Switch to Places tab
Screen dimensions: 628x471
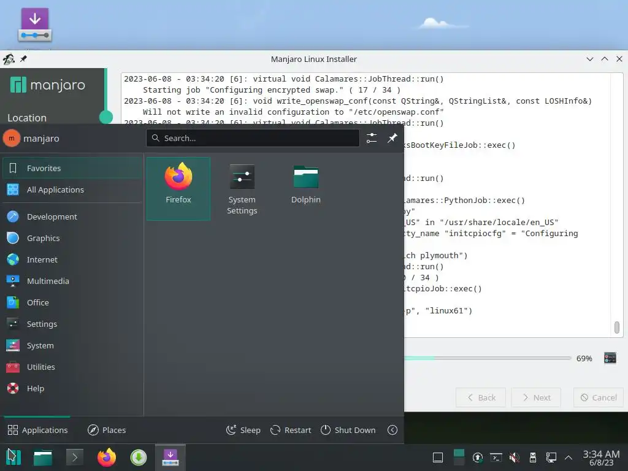(x=107, y=430)
